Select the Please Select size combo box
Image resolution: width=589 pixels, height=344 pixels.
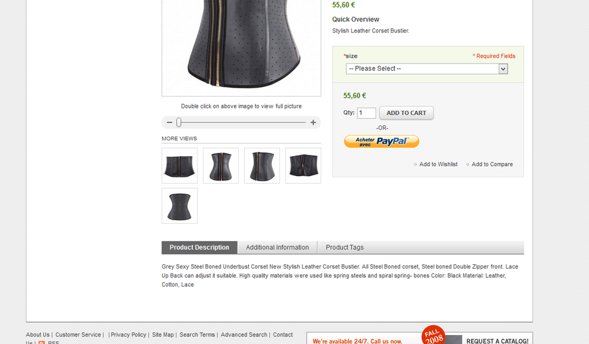point(427,69)
